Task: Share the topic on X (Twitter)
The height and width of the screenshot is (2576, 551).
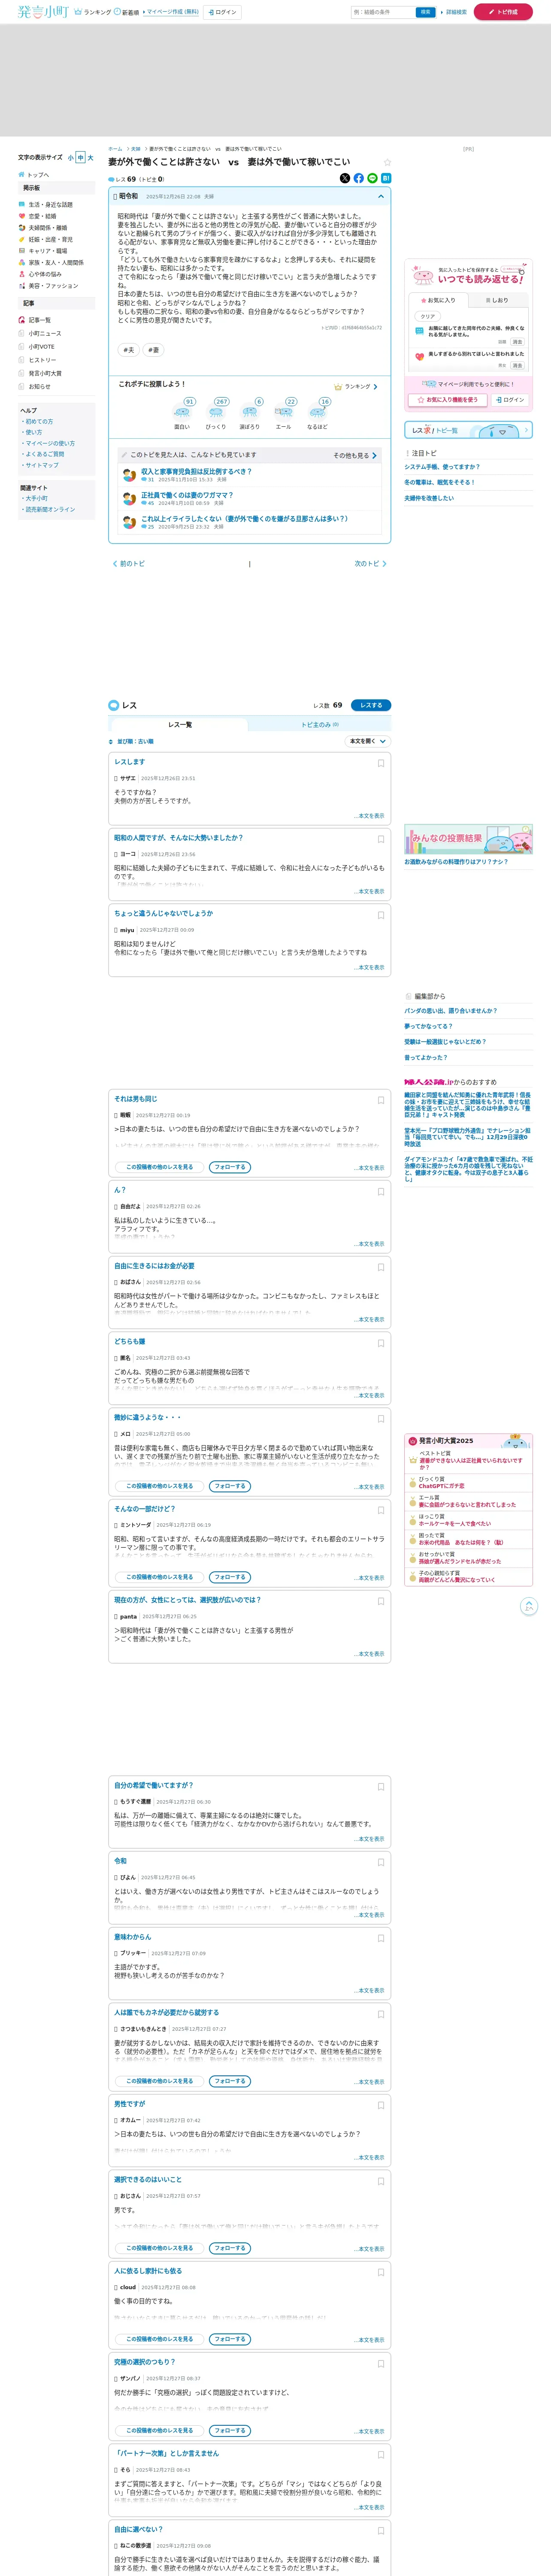Action: pos(345,178)
